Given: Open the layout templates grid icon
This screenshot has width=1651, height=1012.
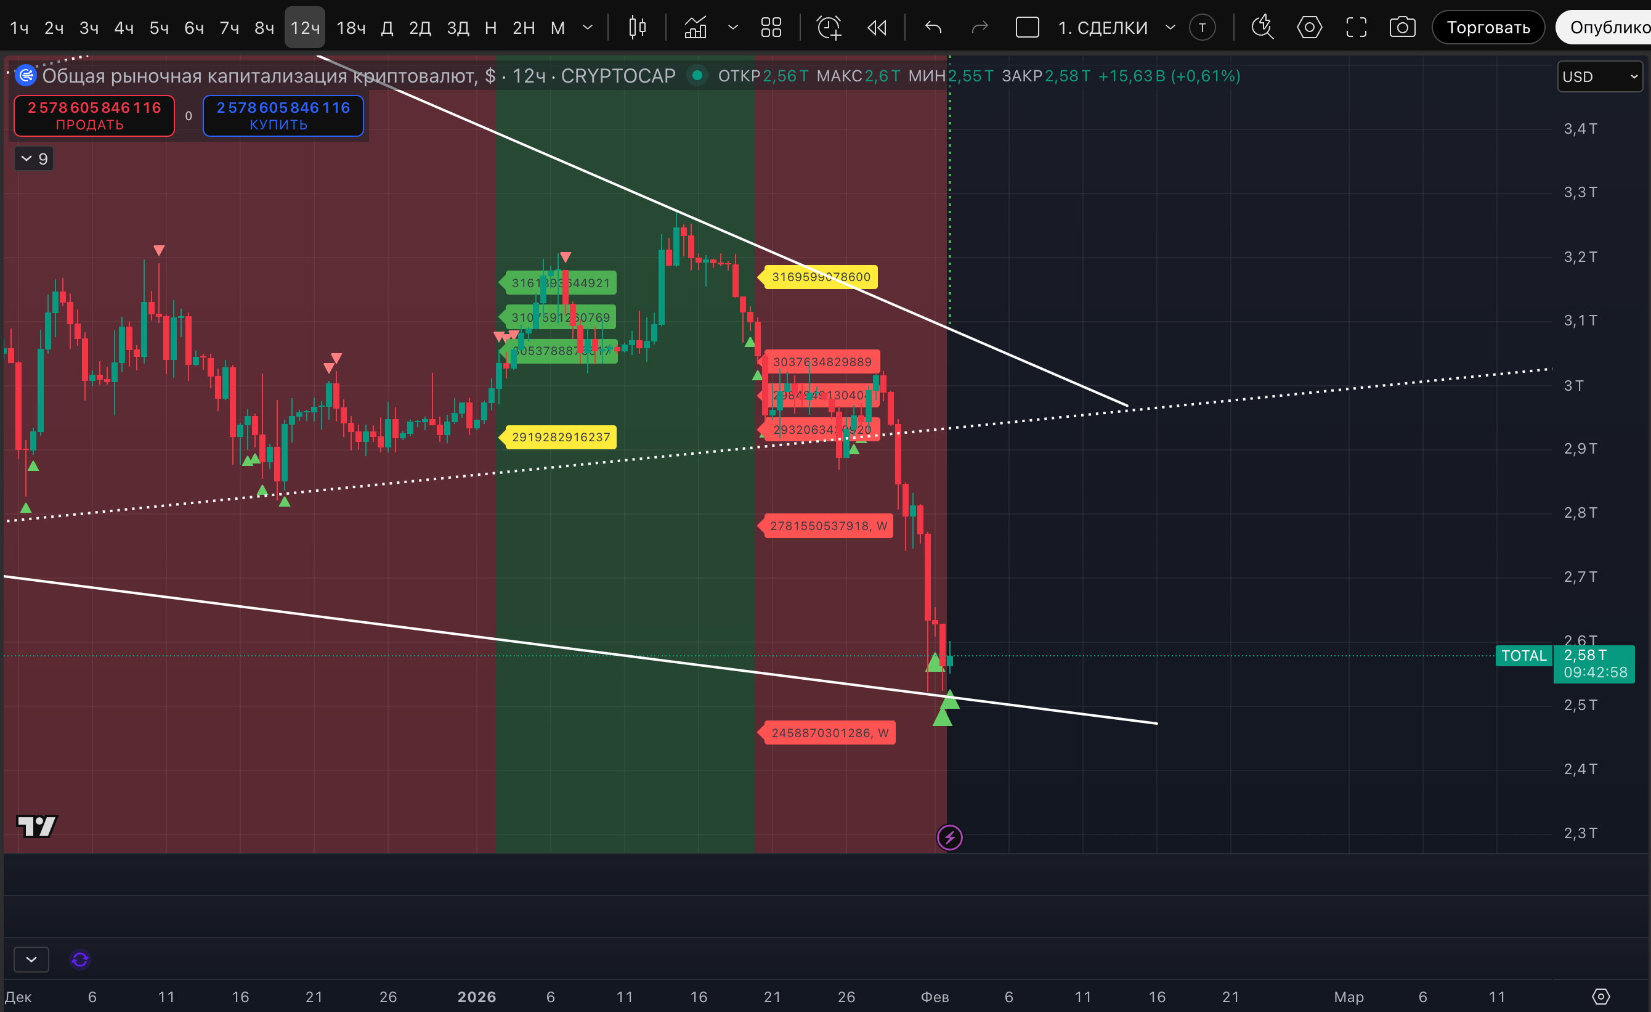Looking at the screenshot, I should click(x=771, y=28).
